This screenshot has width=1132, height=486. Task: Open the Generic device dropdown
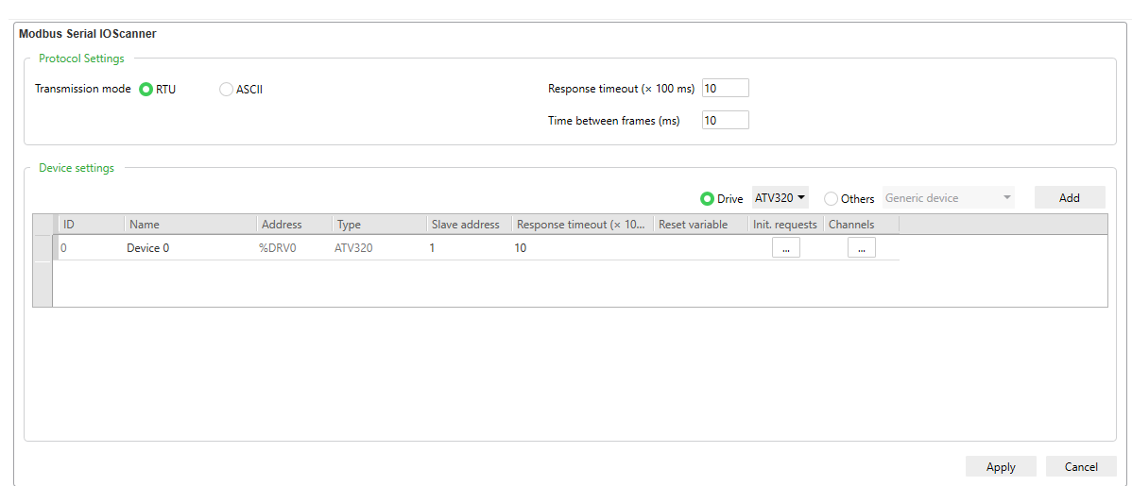(x=948, y=197)
